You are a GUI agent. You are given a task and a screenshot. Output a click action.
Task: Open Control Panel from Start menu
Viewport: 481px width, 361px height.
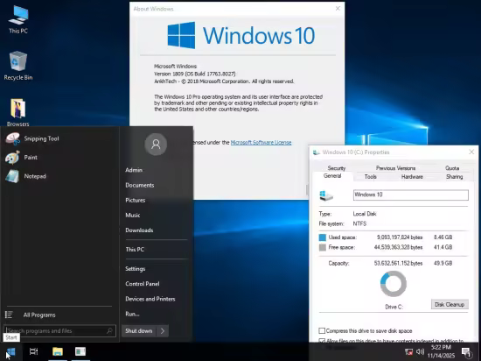click(x=143, y=284)
